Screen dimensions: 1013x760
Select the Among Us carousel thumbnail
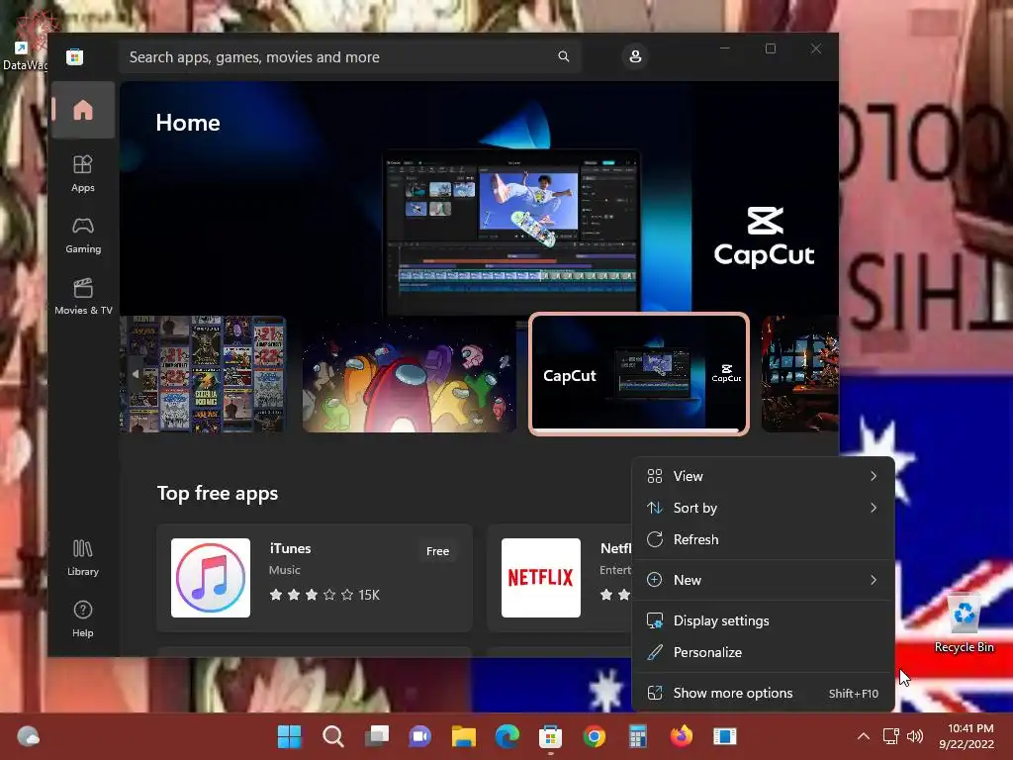[x=409, y=374]
